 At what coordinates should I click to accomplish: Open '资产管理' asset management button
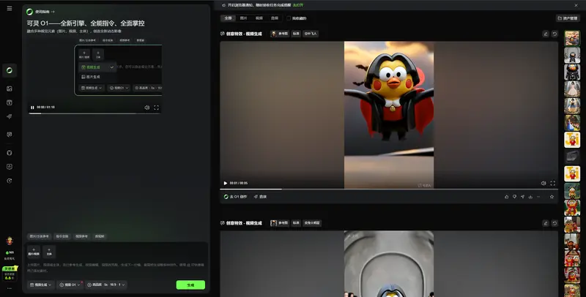pos(568,18)
